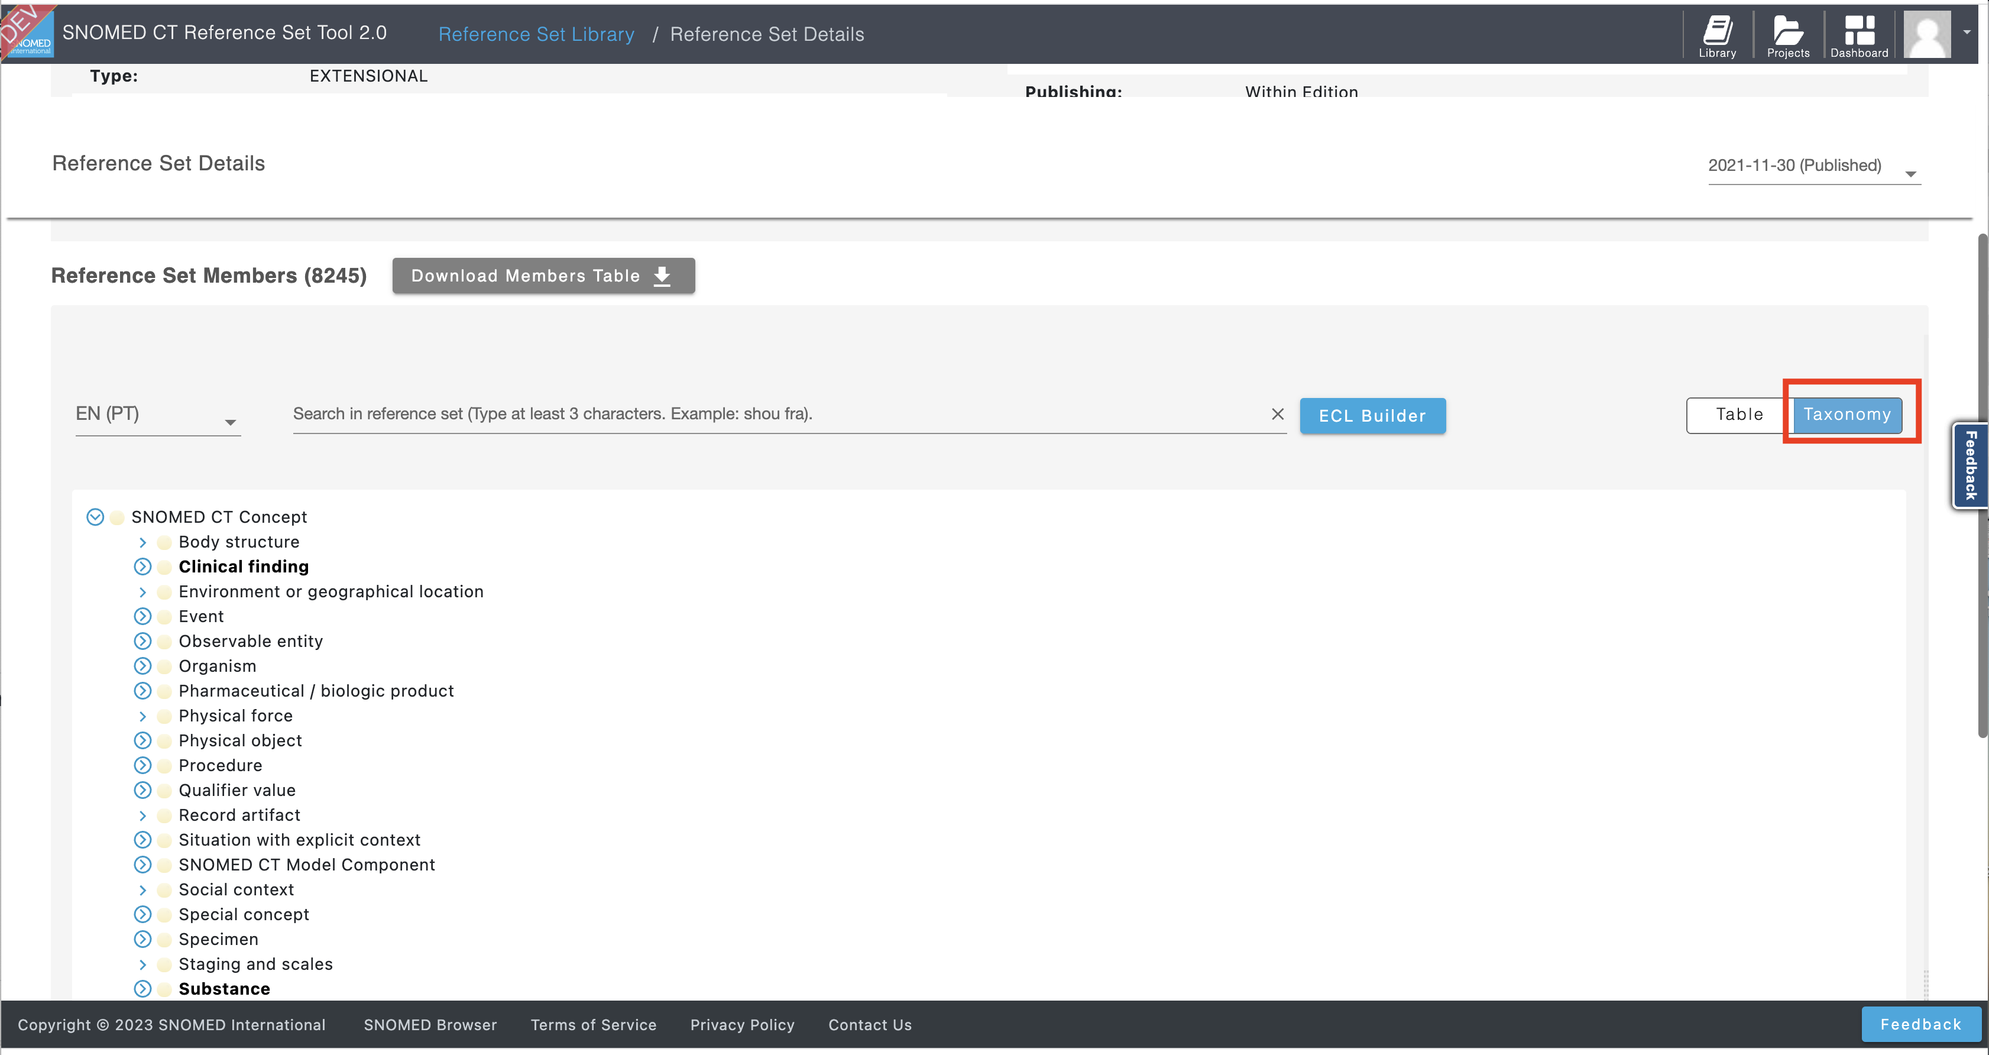The width and height of the screenshot is (1989, 1055).
Task: Expand the Qualifier value node
Action: [143, 790]
